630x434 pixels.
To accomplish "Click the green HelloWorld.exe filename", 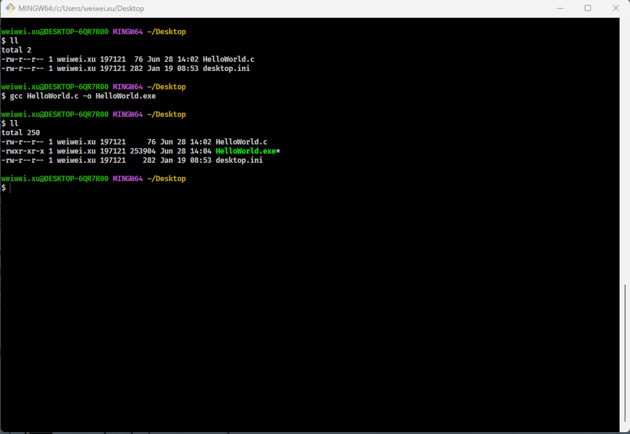I will point(245,151).
